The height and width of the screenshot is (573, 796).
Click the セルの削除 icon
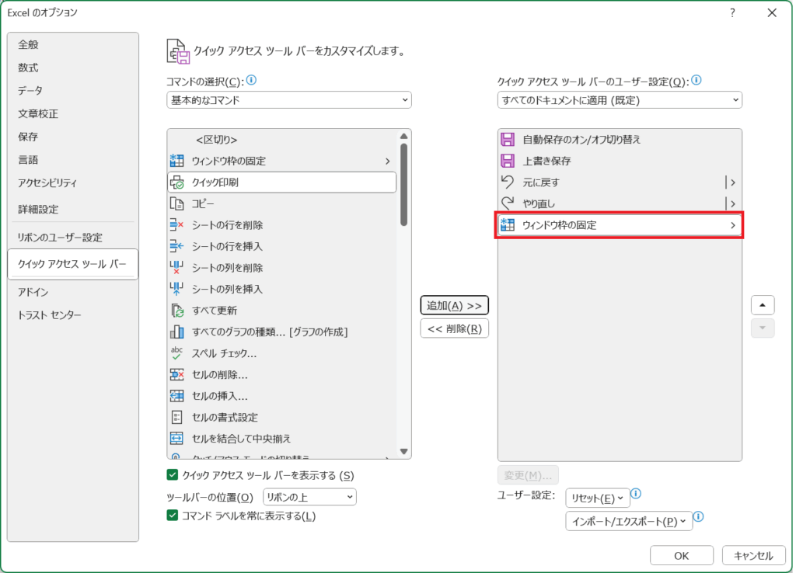[x=176, y=375]
